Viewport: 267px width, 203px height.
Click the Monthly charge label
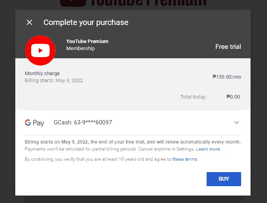pos(42,74)
